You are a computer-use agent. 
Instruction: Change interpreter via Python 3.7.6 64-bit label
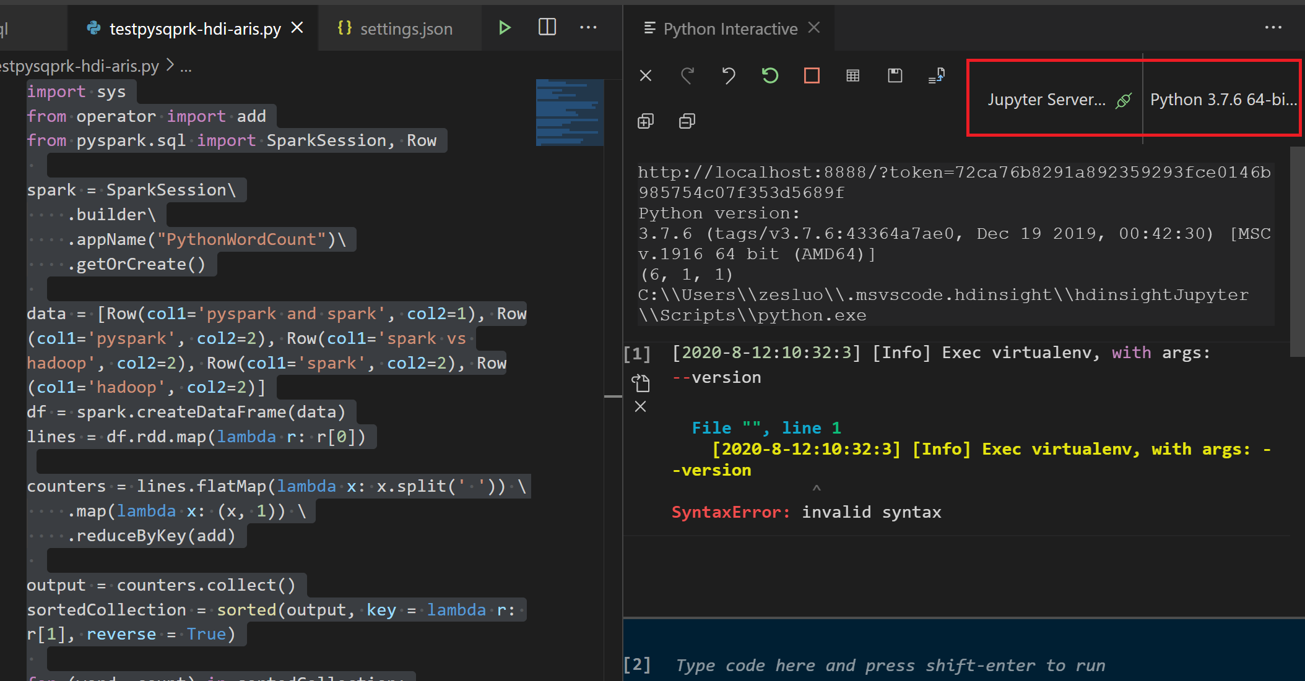click(1222, 99)
